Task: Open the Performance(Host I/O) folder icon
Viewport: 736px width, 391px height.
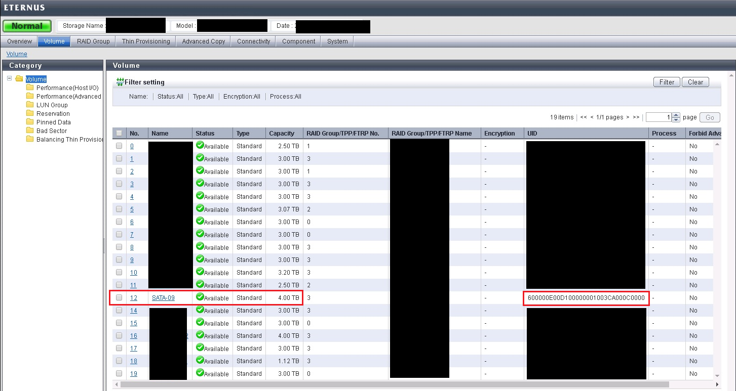Action: click(29, 88)
